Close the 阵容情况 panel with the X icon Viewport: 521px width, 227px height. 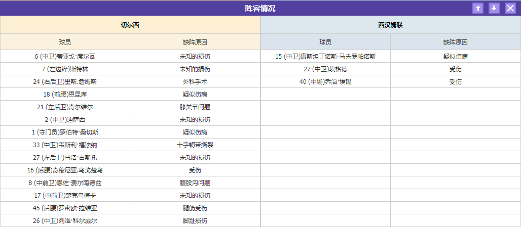pyautogui.click(x=510, y=8)
